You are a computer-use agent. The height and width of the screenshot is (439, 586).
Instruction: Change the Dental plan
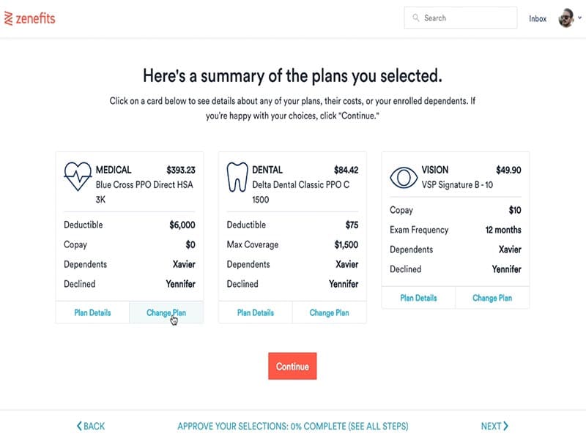click(x=329, y=312)
